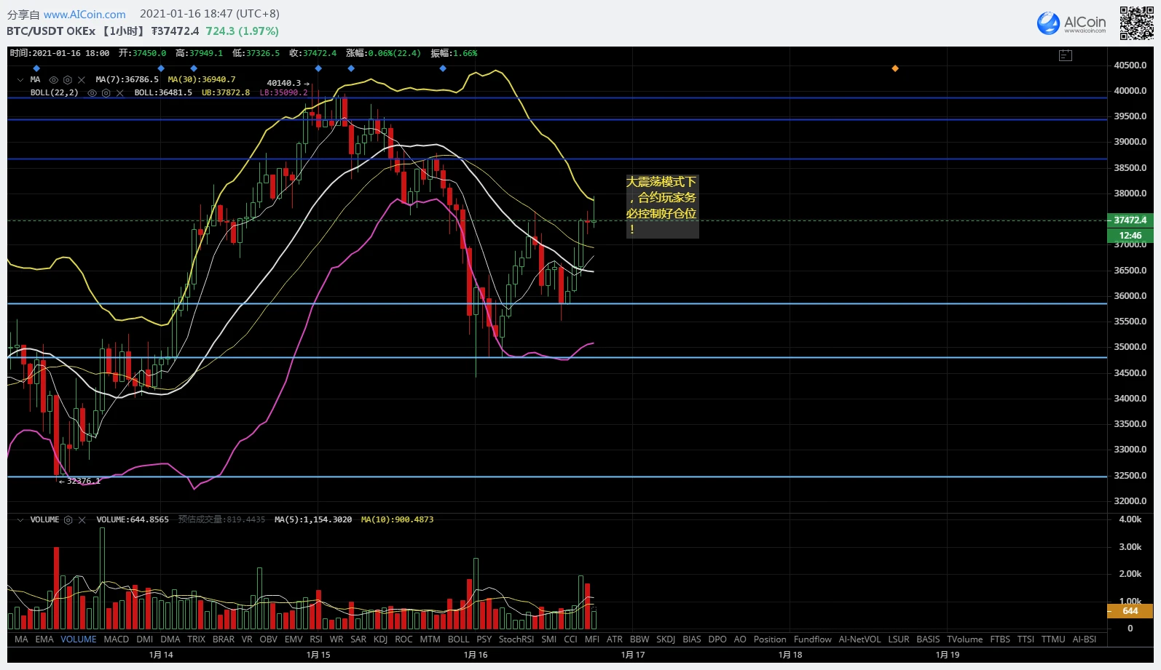Click the orange diamond event marker
This screenshot has width=1161, height=670.
tap(895, 68)
